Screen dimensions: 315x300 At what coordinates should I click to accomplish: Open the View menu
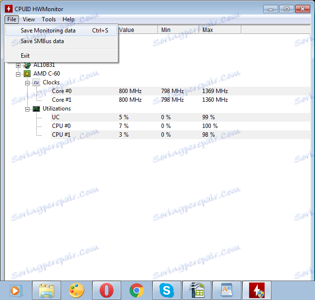pyautogui.click(x=29, y=19)
